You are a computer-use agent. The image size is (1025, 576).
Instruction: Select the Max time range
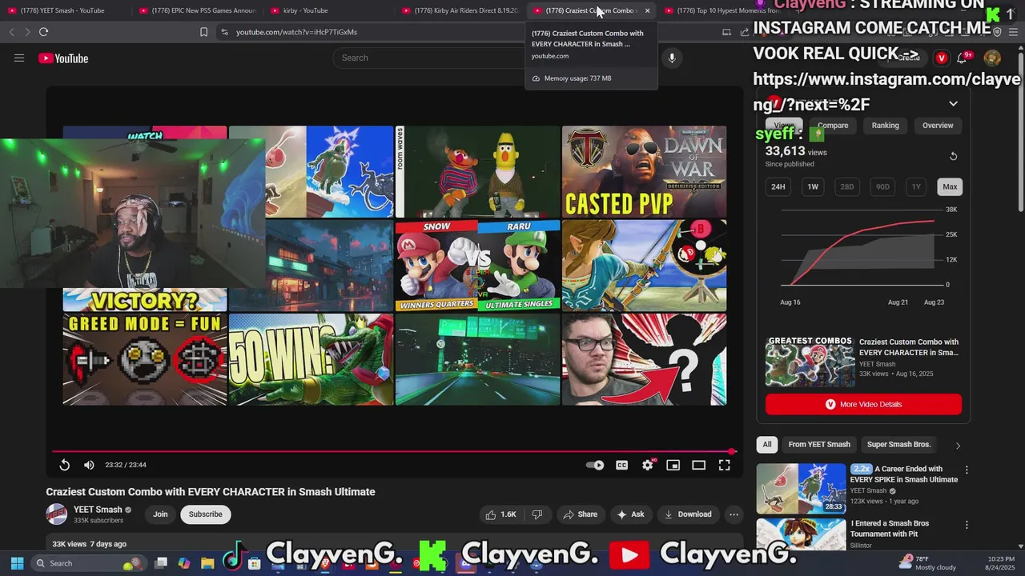(x=950, y=186)
